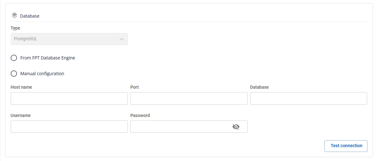Click into the Port text box
This screenshot has height=161, width=376.
(189, 98)
